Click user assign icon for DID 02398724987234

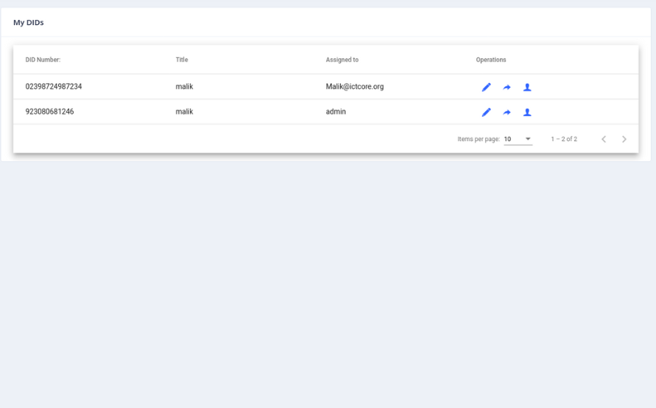[527, 87]
